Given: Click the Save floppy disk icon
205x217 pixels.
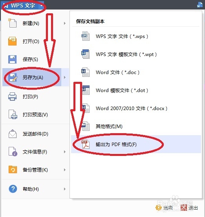Looking at the screenshot, I should coord(12,59).
